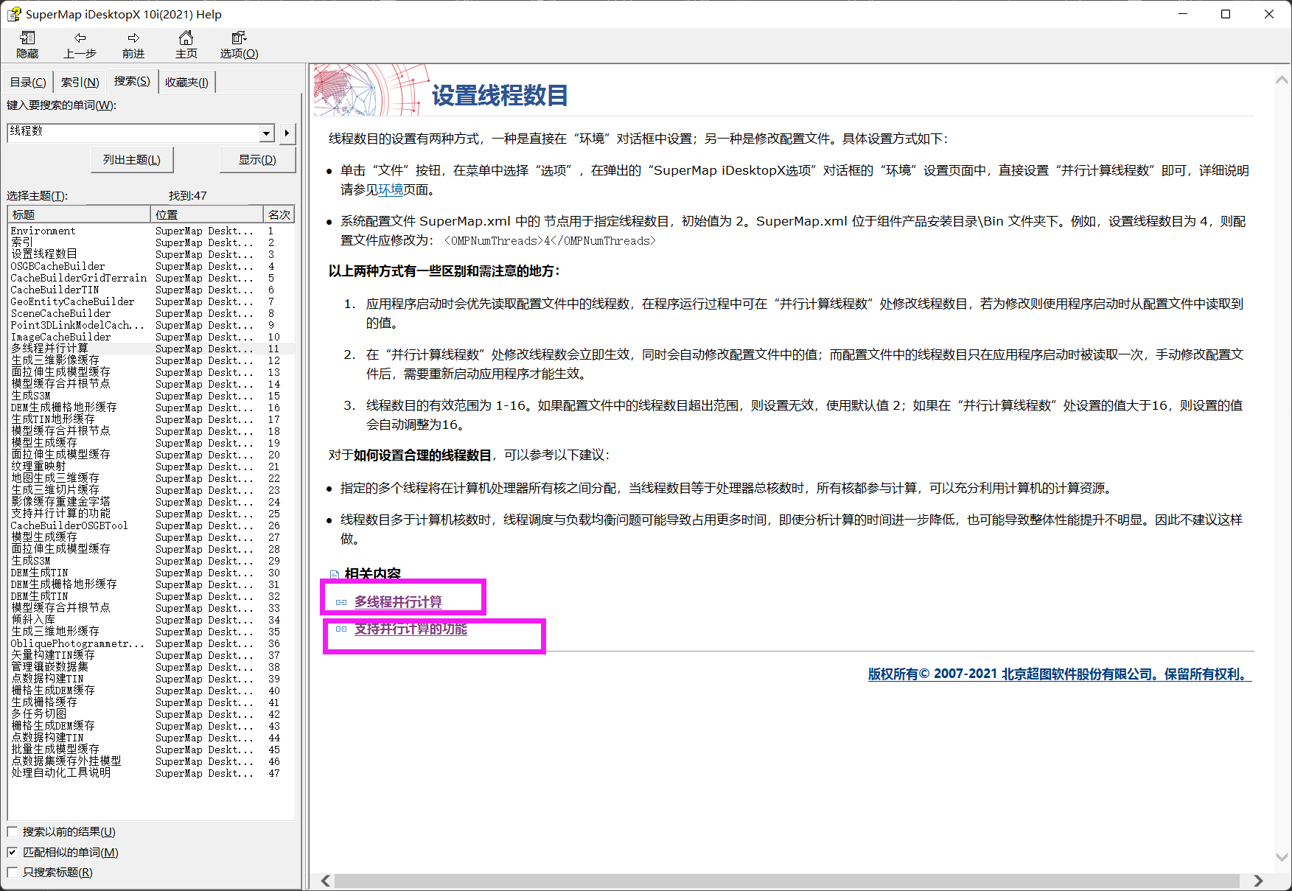Select the 处理自动化工具说明 result row
This screenshot has height=891, width=1292.
point(151,773)
